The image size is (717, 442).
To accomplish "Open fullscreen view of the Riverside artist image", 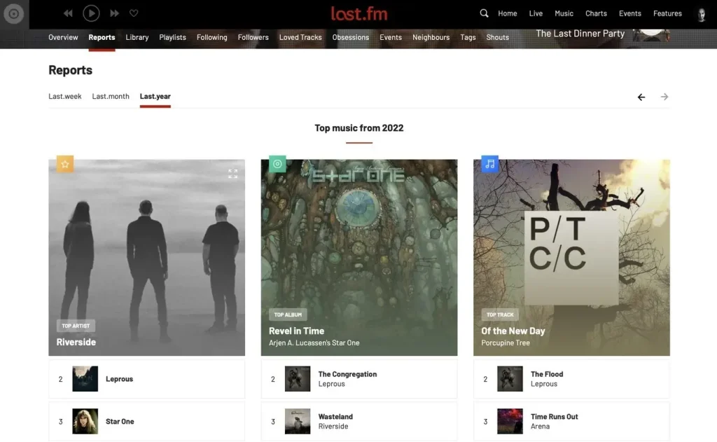I will tap(232, 173).
